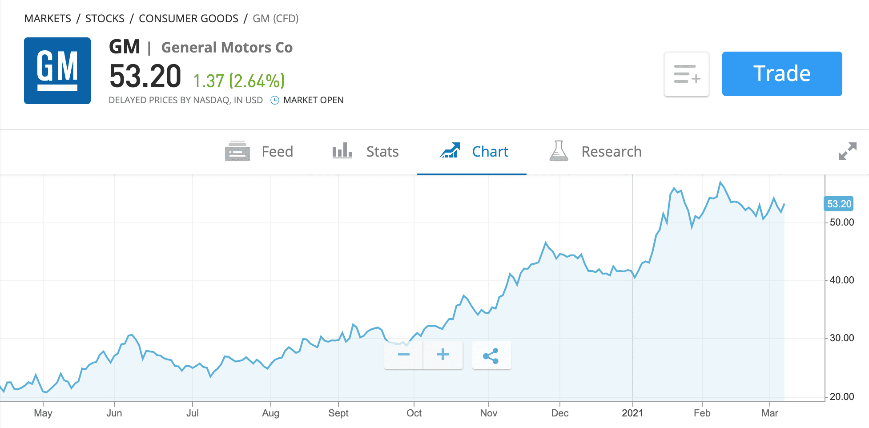Click the 40.00 price axis label
The width and height of the screenshot is (869, 428).
pyautogui.click(x=842, y=280)
